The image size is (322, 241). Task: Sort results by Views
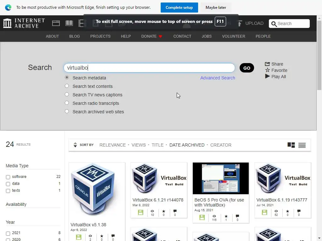(139, 145)
